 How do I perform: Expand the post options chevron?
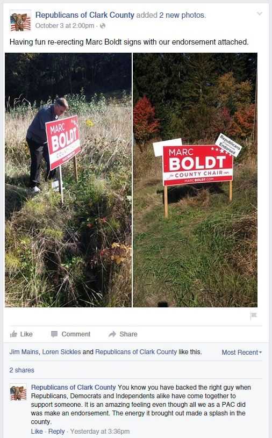tap(260, 13)
